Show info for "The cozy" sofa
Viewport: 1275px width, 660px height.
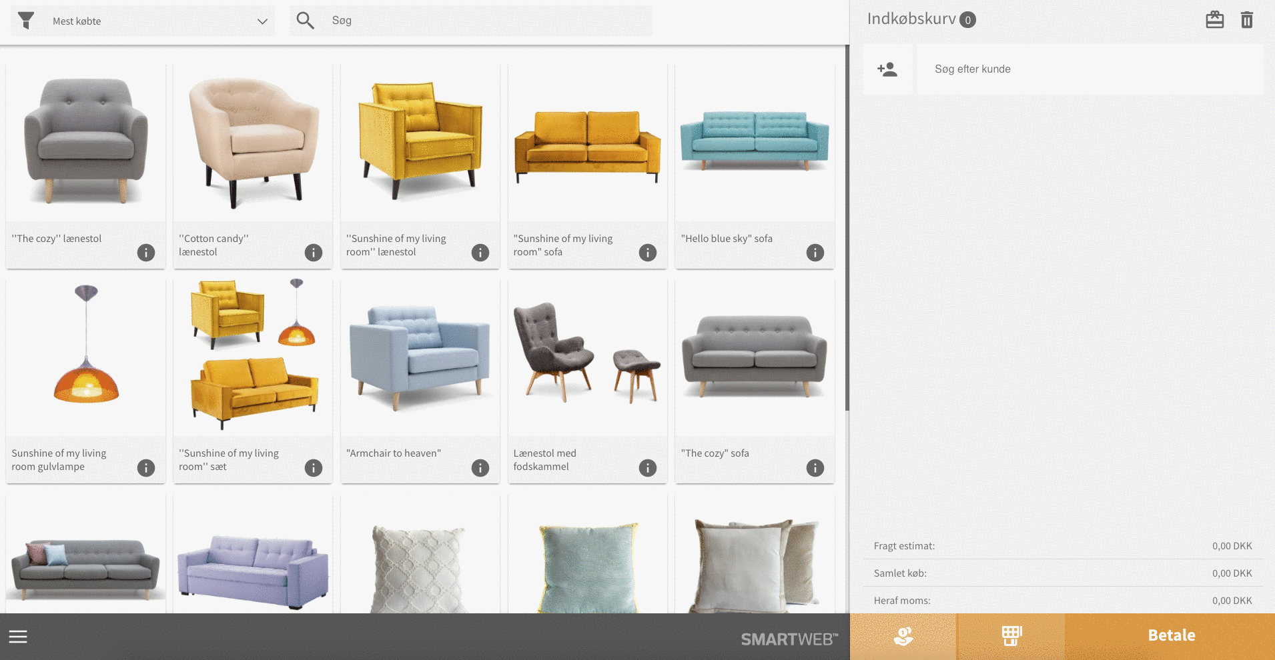pyautogui.click(x=815, y=468)
